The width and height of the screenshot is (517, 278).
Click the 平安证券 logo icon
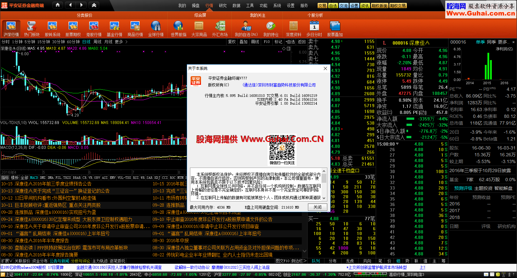pyautogui.click(x=4, y=5)
